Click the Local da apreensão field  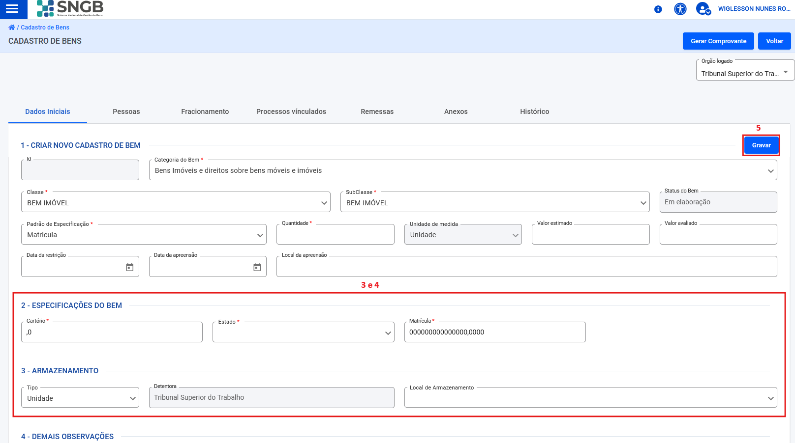(x=527, y=267)
